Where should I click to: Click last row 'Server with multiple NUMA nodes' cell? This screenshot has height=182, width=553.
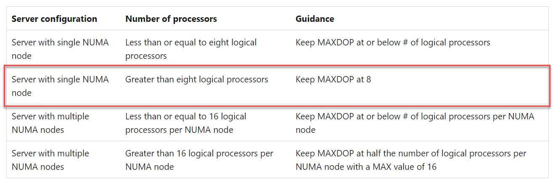tap(50, 160)
